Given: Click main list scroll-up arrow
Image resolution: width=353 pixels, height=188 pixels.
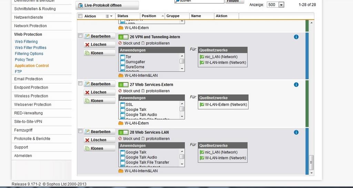Looking at the screenshot, I should click(311, 23).
